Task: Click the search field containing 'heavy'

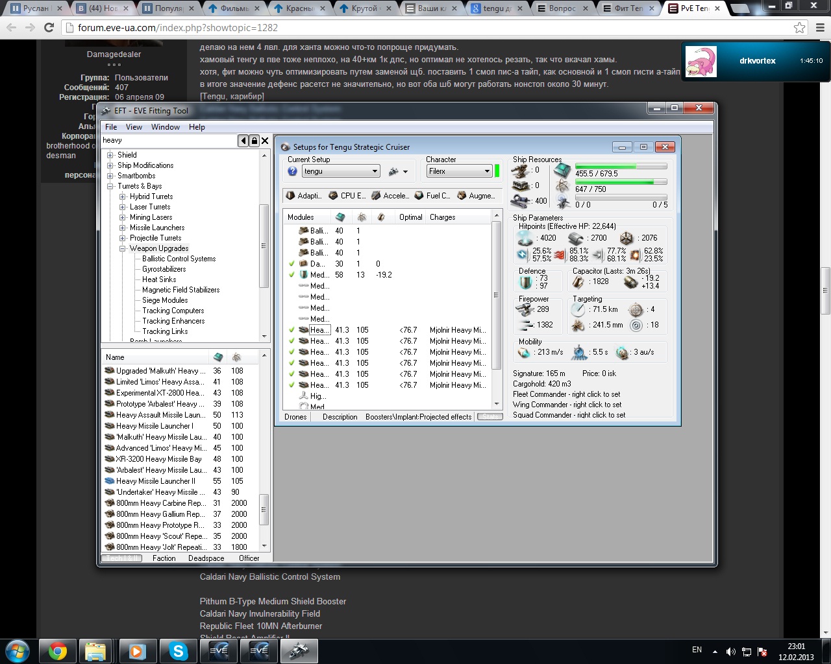Action: [x=169, y=141]
